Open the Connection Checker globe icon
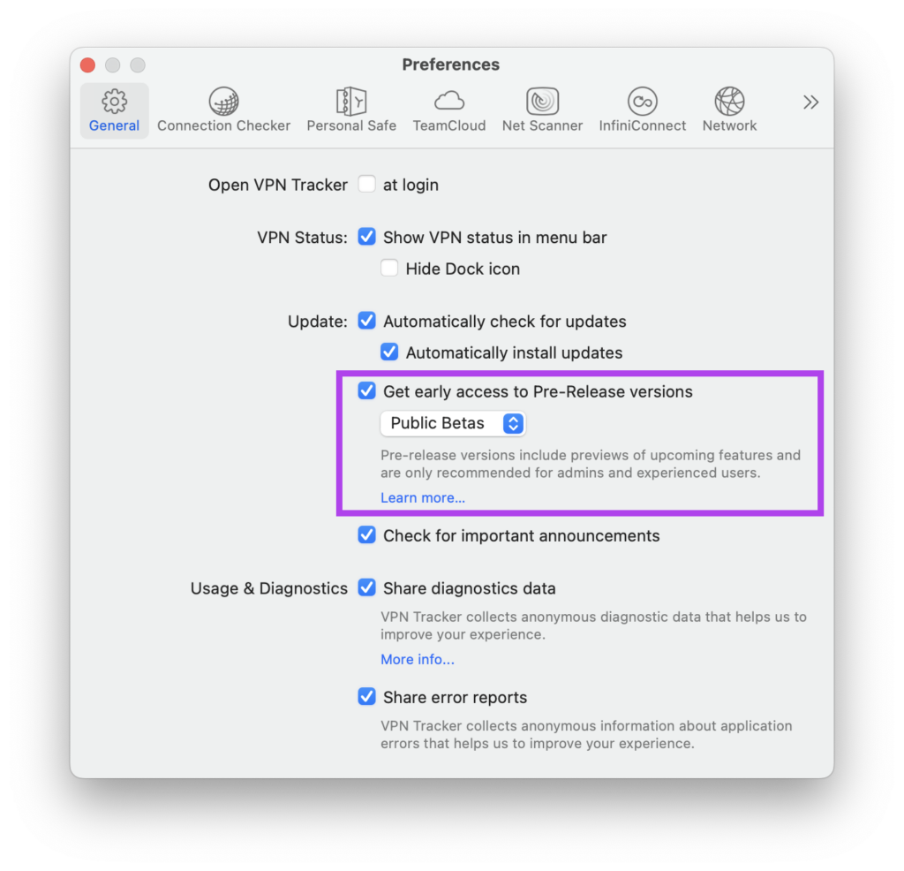Viewport: 904px width, 871px height. [x=223, y=102]
